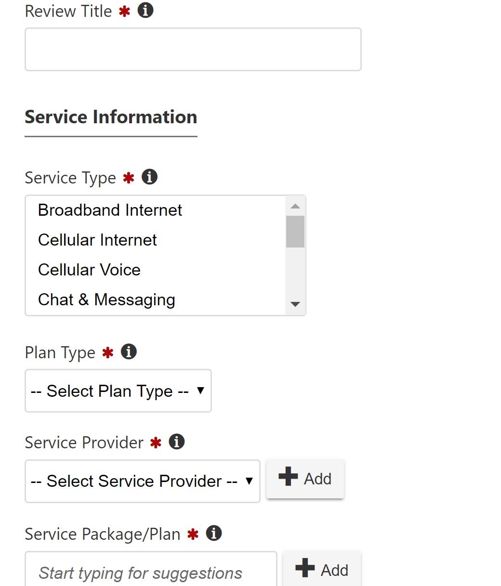Click the Review Title info icon
501x586 pixels.
pos(145,11)
